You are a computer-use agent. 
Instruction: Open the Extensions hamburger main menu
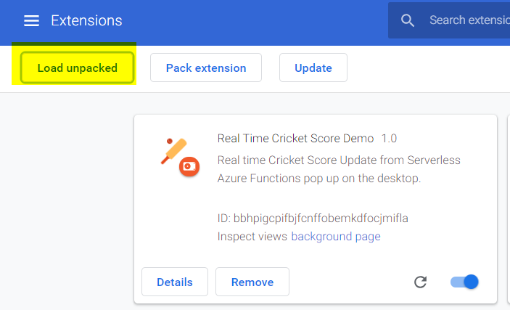click(x=31, y=21)
